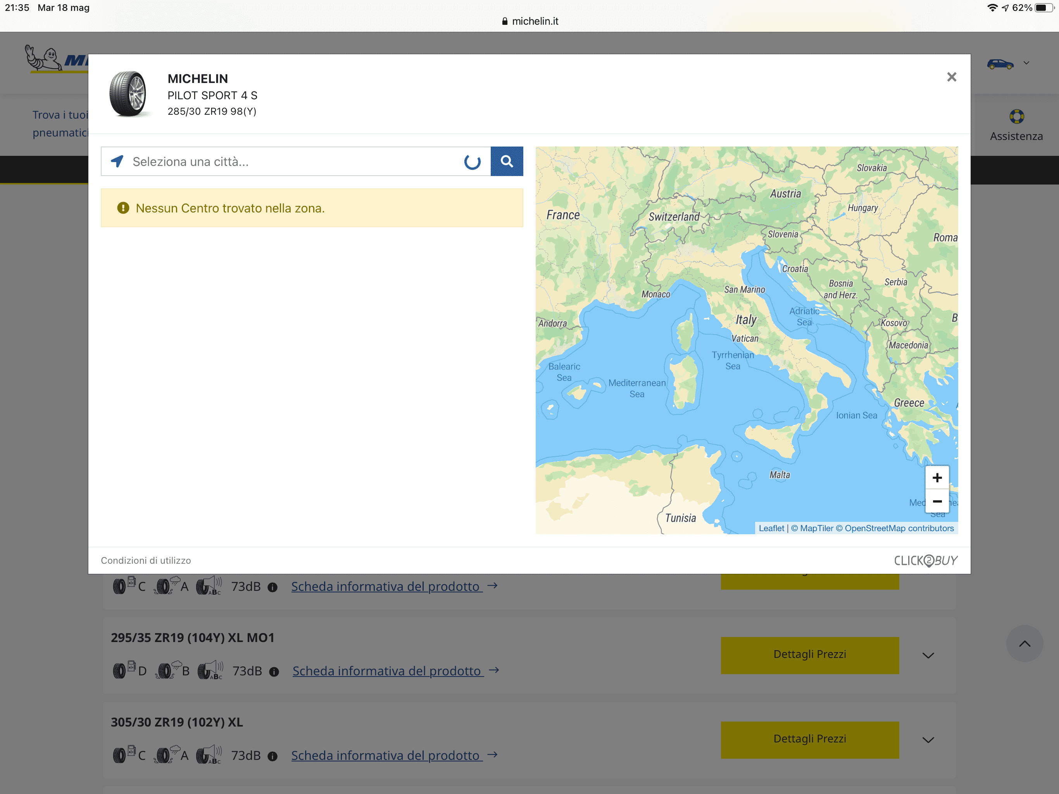This screenshot has height=794, width=1059.
Task: Zoom in on the map
Action: [x=937, y=478]
